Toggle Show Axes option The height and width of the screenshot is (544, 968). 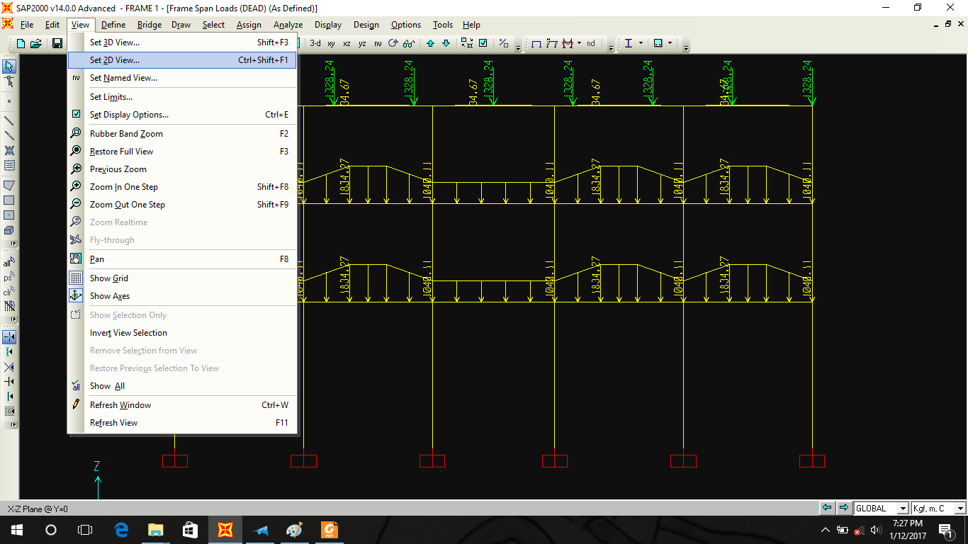109,296
